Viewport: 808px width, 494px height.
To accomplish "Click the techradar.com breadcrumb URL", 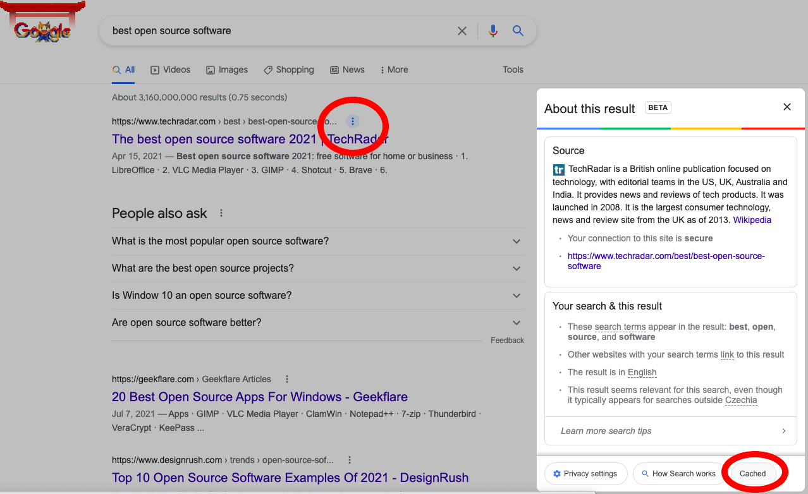I will (224, 121).
